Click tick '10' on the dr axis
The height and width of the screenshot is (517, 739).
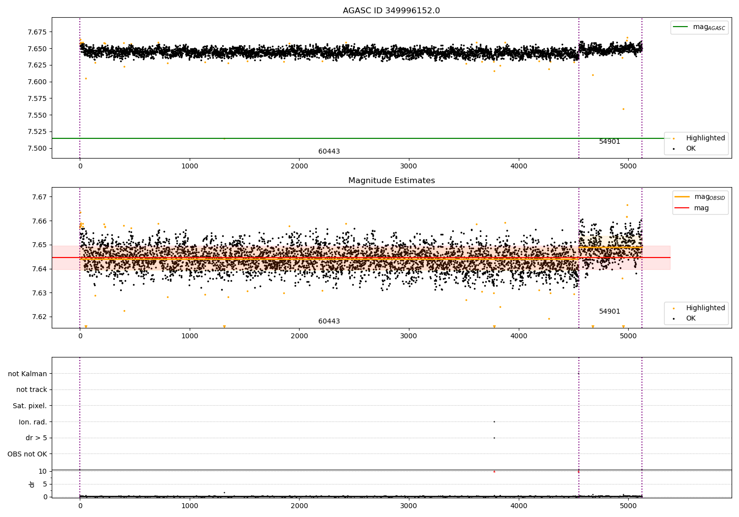[x=43, y=471]
